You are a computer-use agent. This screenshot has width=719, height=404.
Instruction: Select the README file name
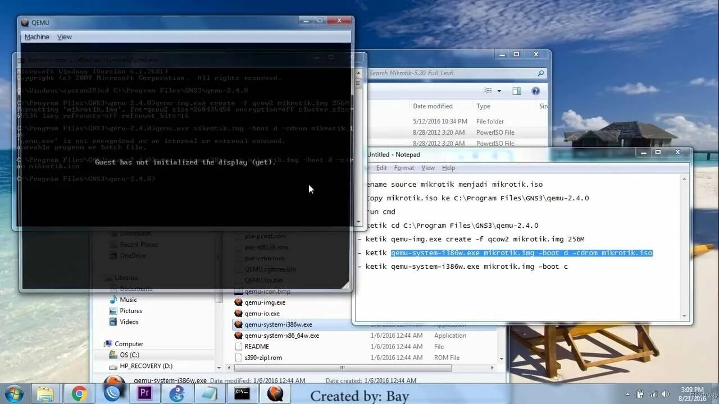pyautogui.click(x=257, y=347)
